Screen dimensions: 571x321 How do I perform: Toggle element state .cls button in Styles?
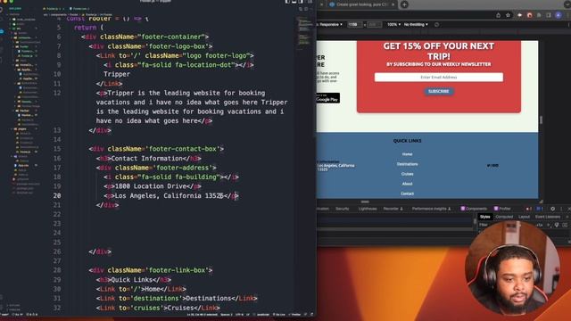click(540, 225)
